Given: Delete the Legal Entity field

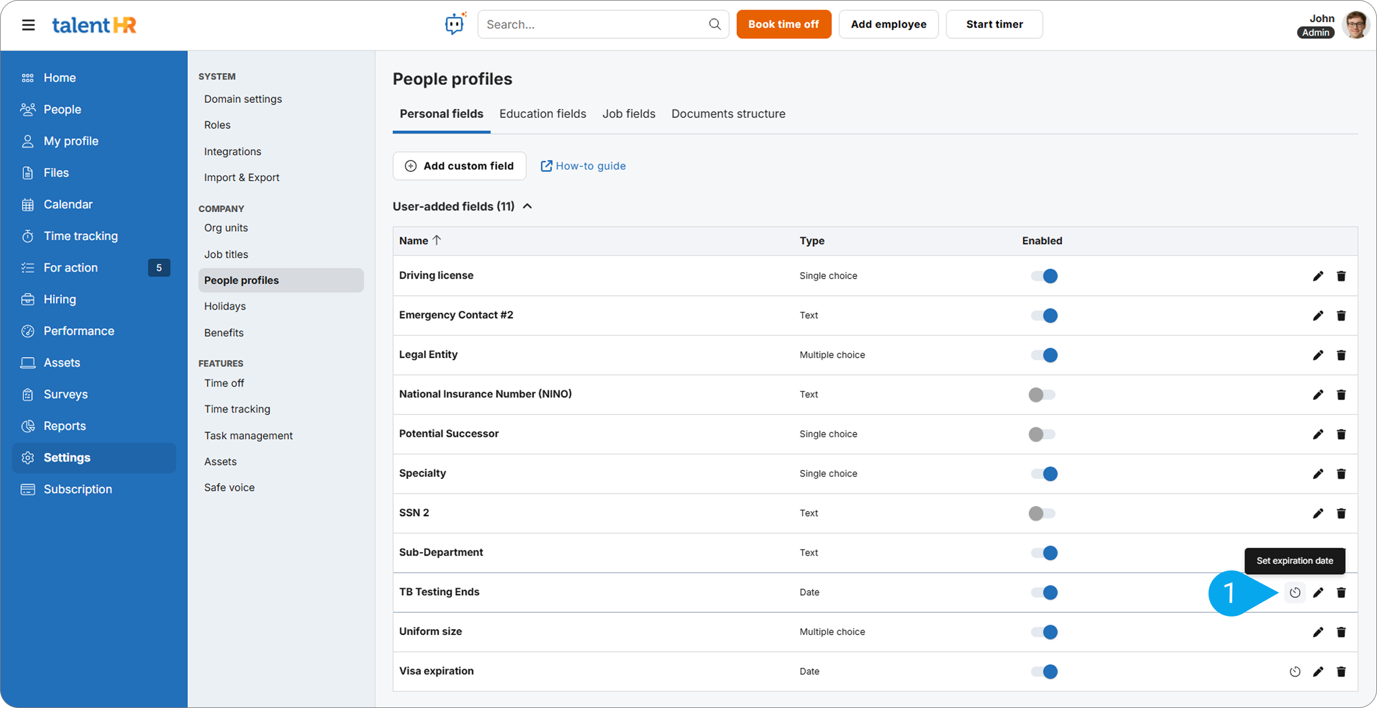Looking at the screenshot, I should pos(1341,355).
